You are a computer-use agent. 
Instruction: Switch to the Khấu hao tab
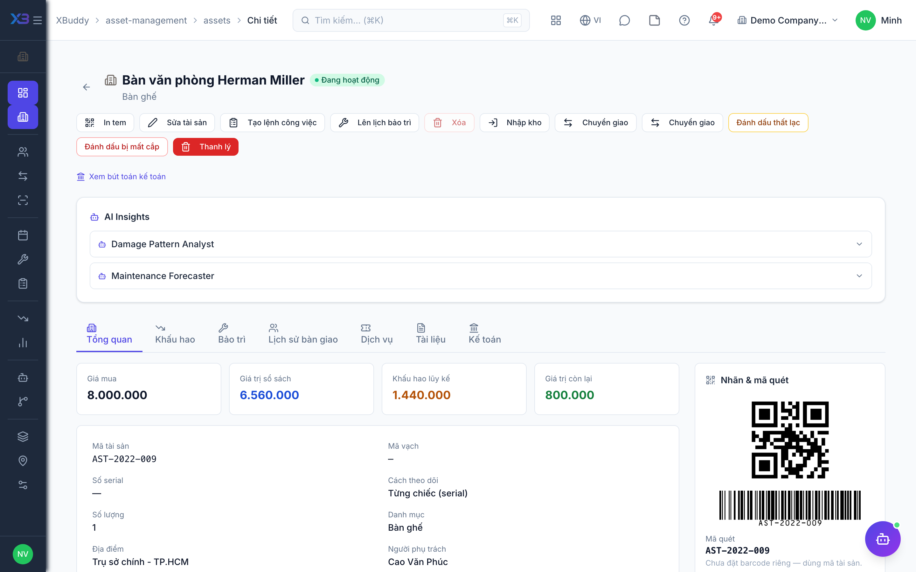[175, 334]
